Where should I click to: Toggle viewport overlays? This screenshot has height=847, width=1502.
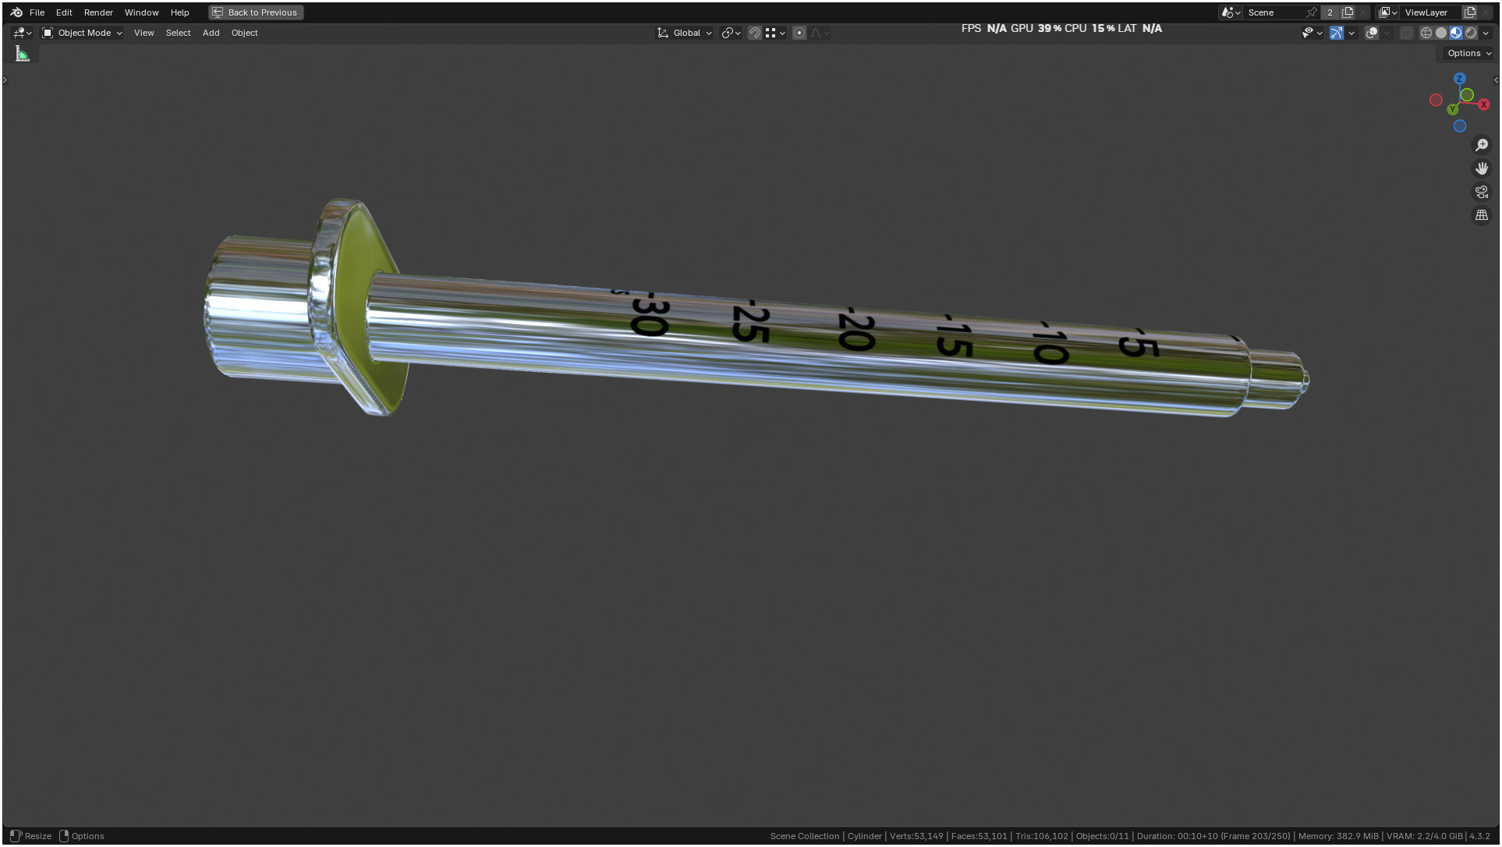tap(1372, 33)
